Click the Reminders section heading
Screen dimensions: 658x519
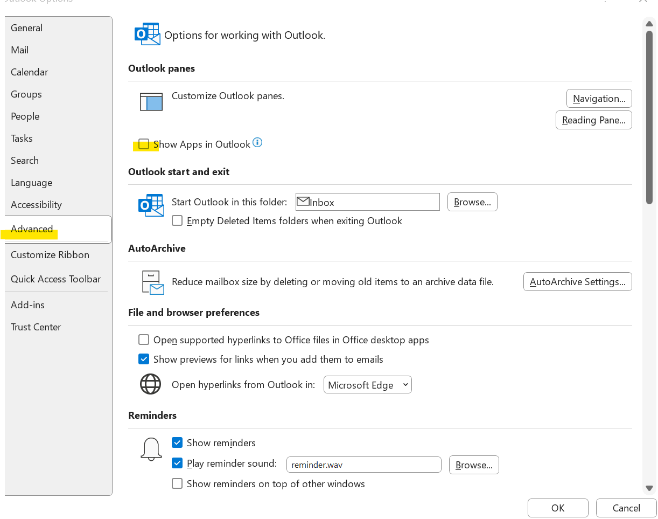[x=152, y=416]
